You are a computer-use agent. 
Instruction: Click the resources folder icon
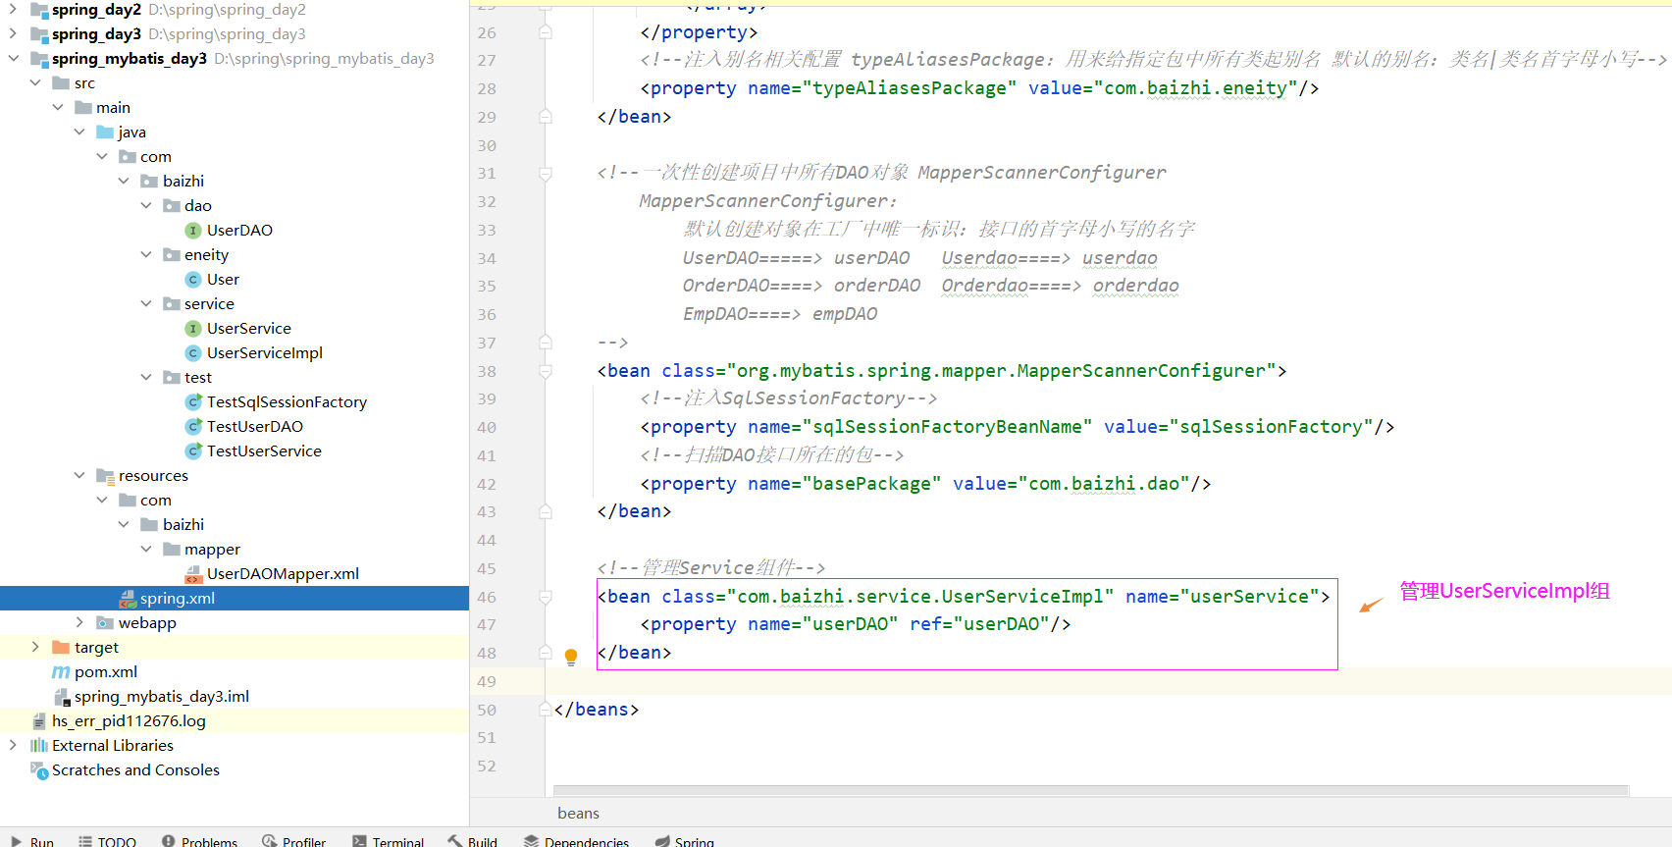(105, 476)
